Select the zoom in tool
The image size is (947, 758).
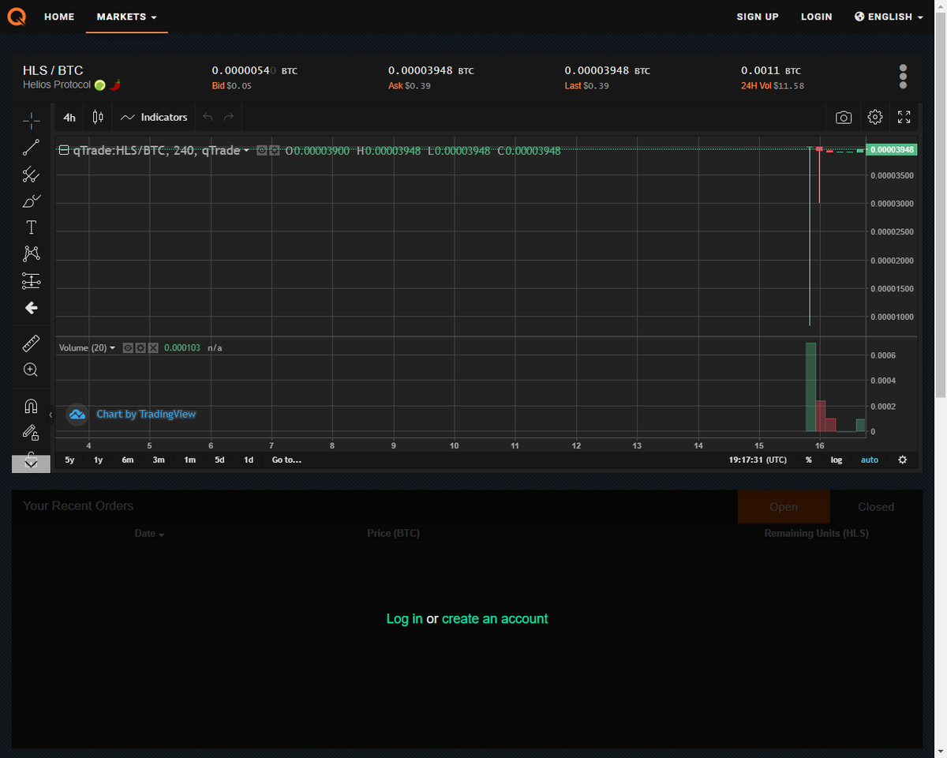pos(31,370)
